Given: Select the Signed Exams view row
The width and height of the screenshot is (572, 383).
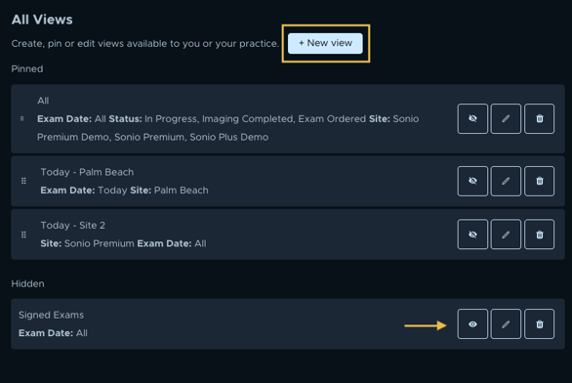Looking at the screenshot, I should pyautogui.click(x=288, y=324).
